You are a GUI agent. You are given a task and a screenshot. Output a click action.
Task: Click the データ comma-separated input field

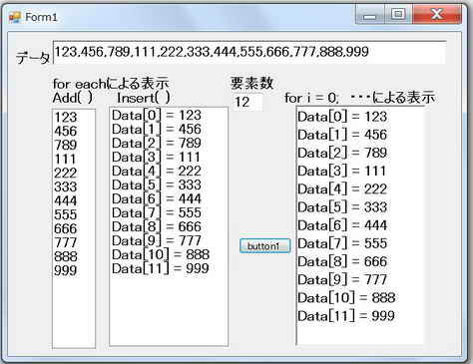249,52
